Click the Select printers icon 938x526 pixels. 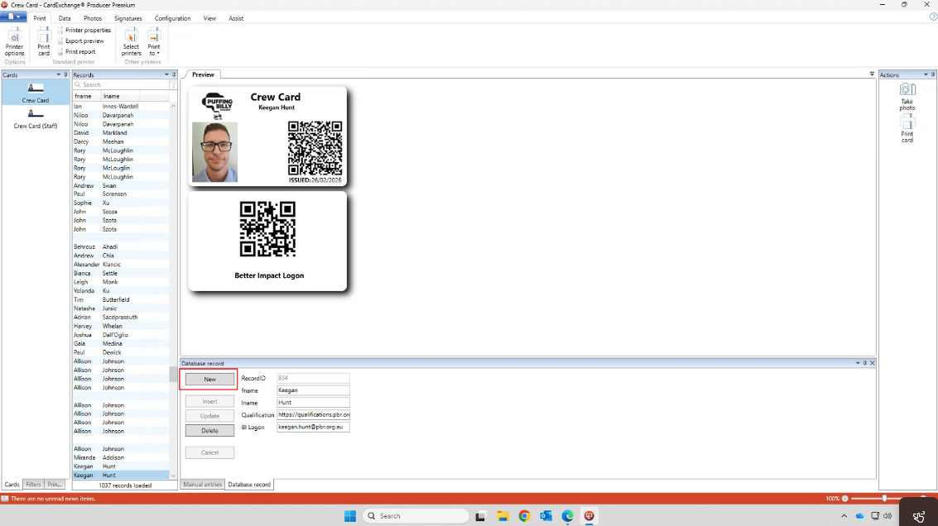coord(131,42)
